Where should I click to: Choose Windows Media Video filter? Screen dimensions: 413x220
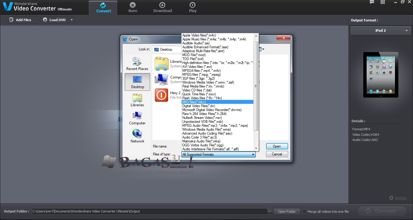pyautogui.click(x=217, y=82)
